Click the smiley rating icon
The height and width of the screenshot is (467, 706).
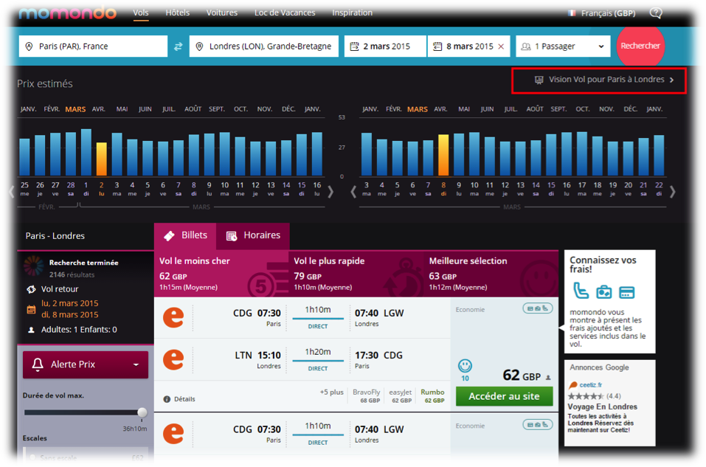465,365
